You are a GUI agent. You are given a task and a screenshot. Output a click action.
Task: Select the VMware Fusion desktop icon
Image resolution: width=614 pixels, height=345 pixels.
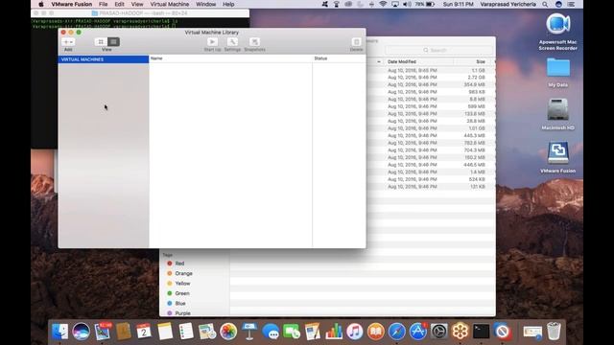click(x=558, y=157)
